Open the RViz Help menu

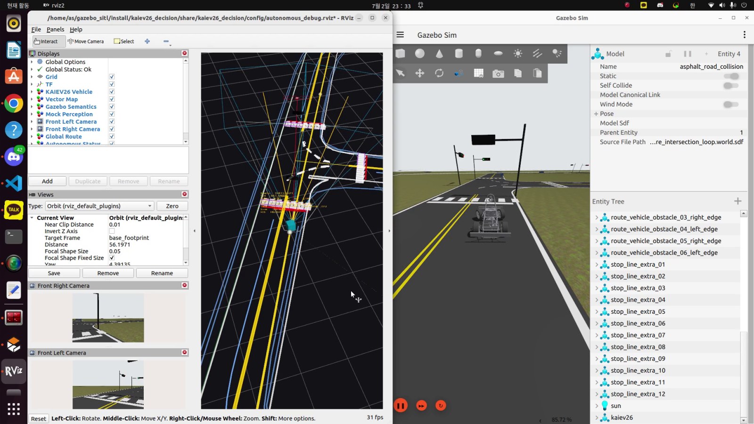tap(76, 29)
